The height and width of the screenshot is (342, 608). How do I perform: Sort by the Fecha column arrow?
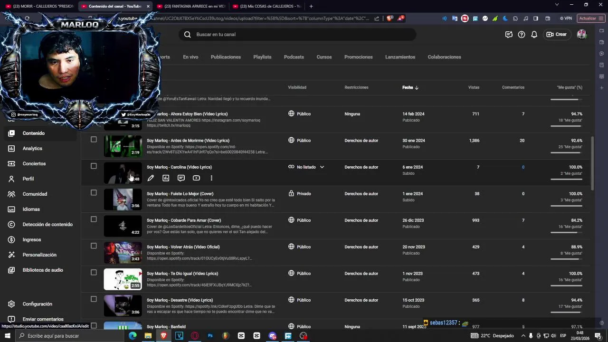point(417,87)
